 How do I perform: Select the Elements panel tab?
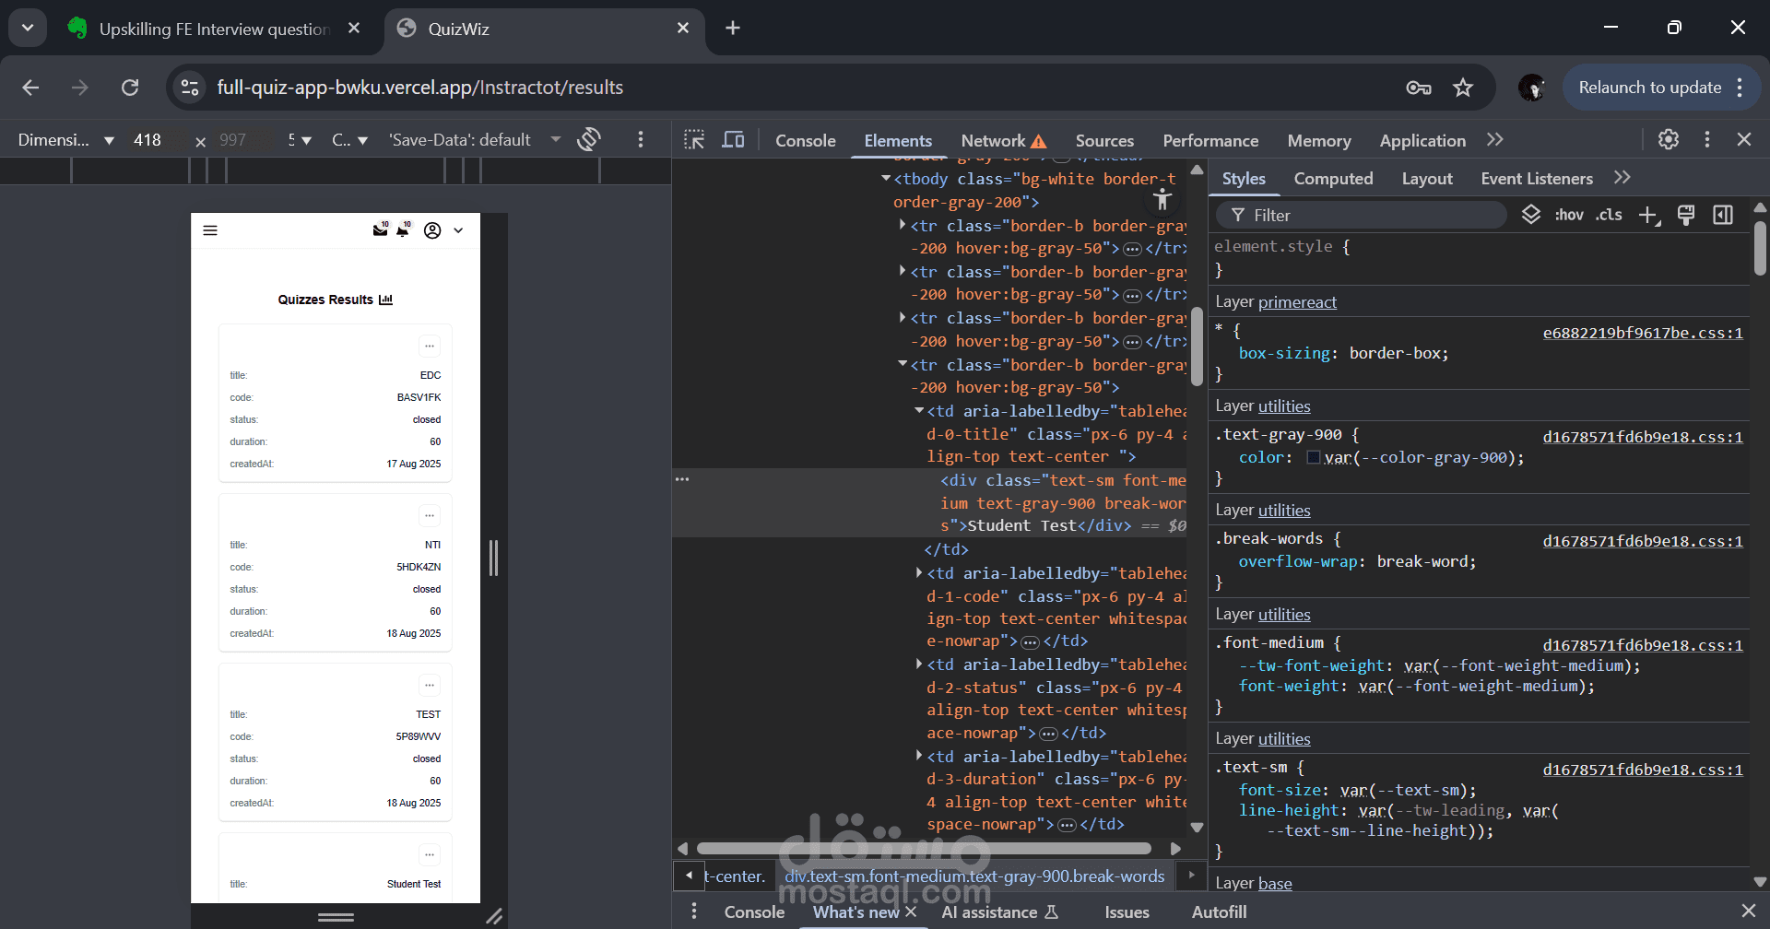click(x=898, y=140)
